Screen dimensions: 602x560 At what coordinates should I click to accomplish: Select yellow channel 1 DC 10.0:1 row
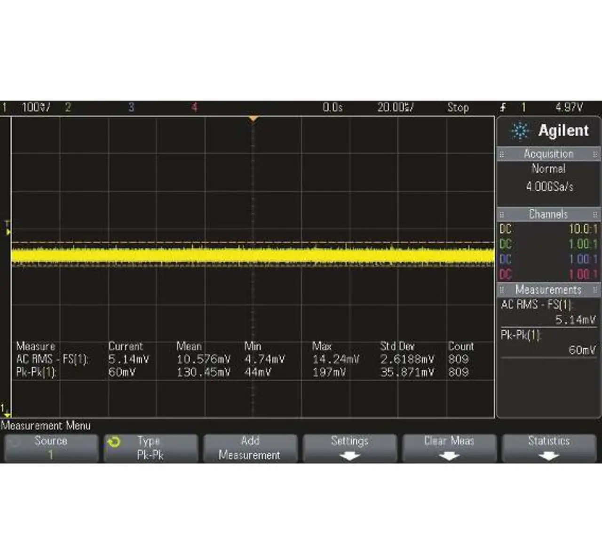click(x=548, y=229)
